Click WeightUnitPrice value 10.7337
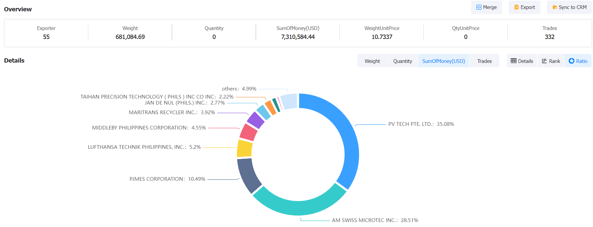Image resolution: width=593 pixels, height=227 pixels. pos(382,37)
